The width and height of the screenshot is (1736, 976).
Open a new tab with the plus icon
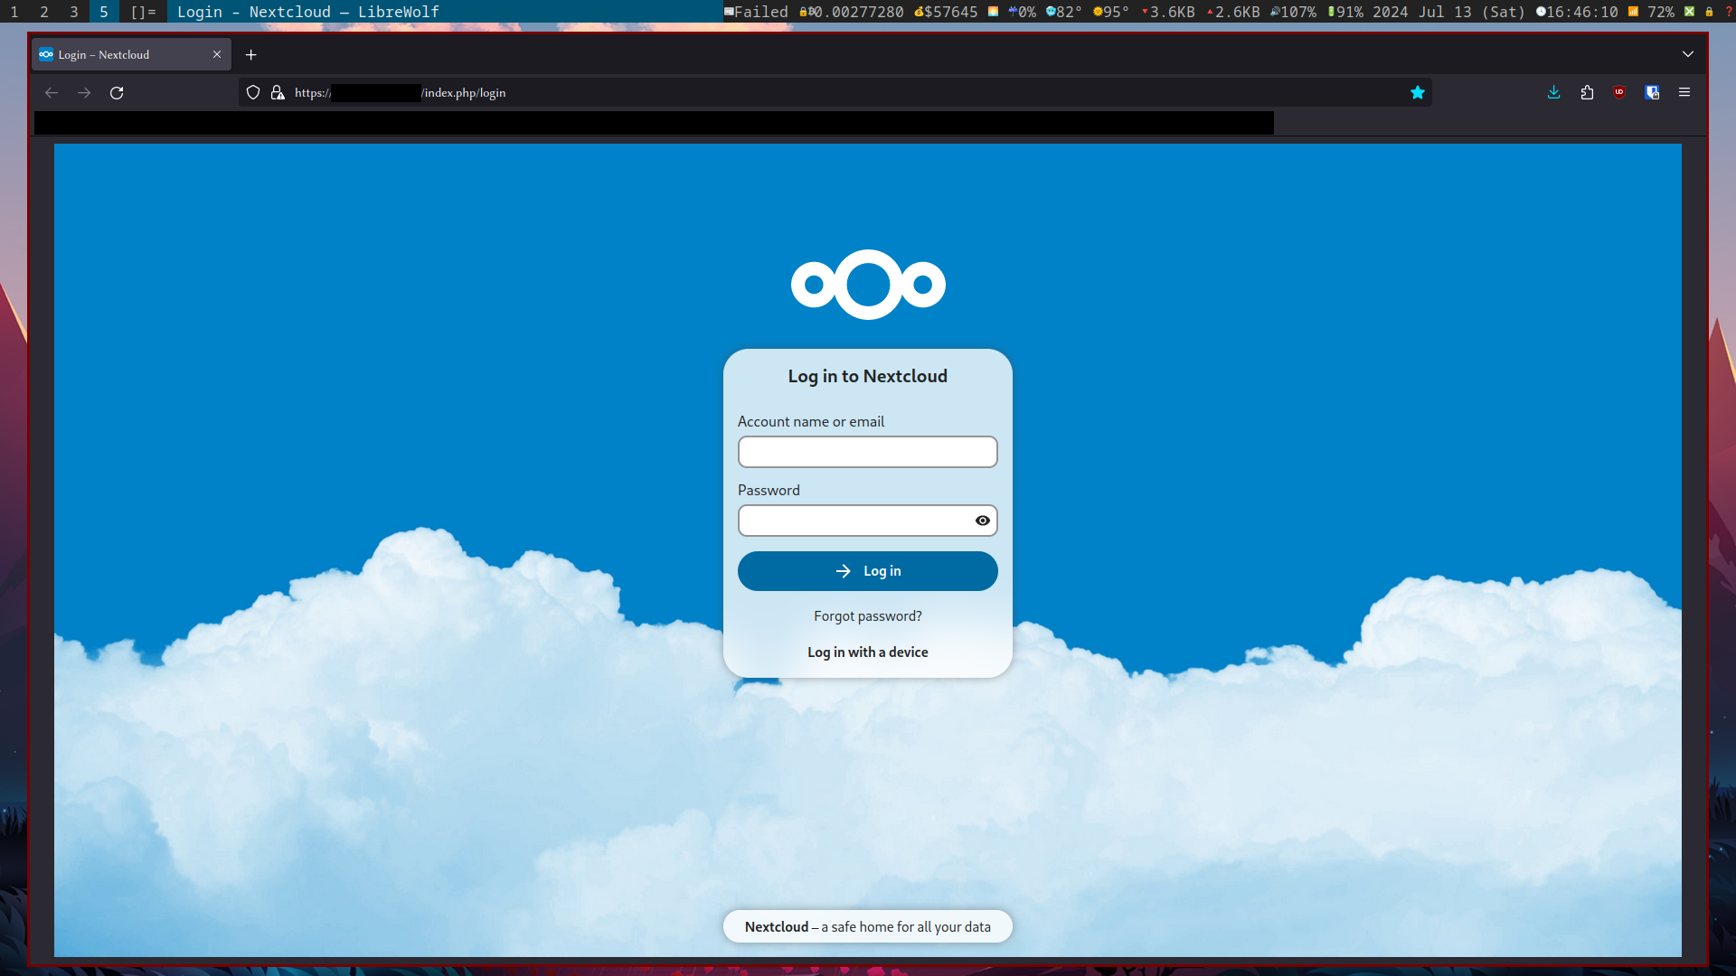(x=251, y=55)
